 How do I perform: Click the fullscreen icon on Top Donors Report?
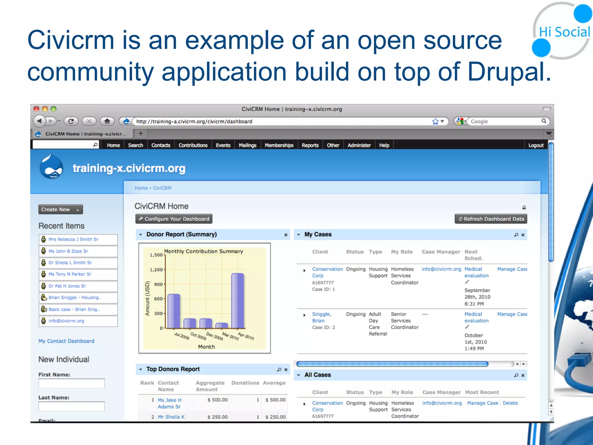tap(279, 370)
